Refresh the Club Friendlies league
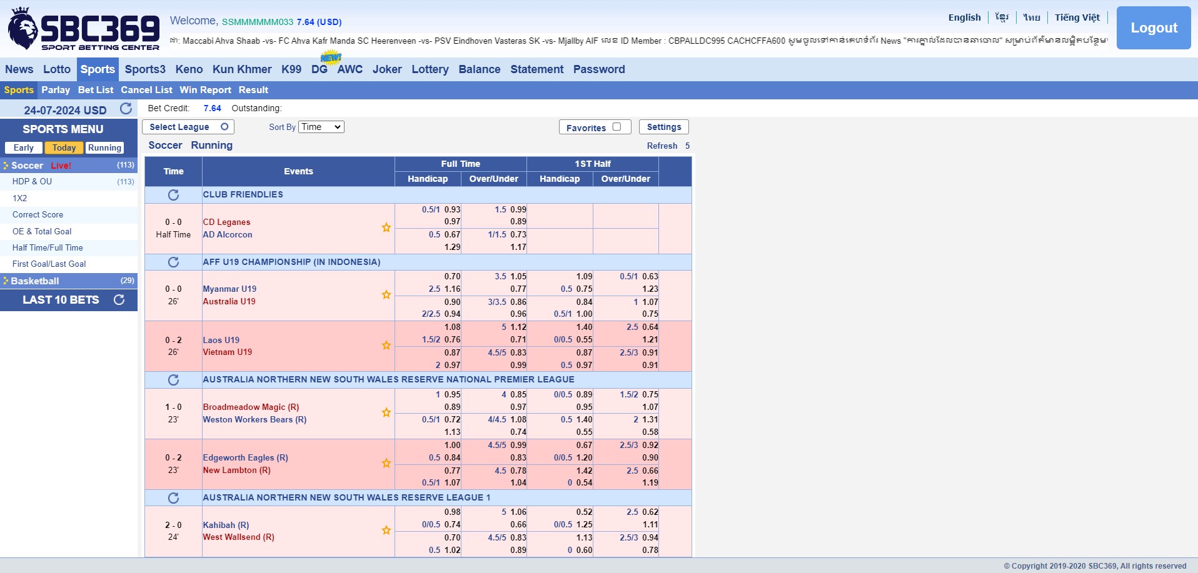 [x=173, y=195]
